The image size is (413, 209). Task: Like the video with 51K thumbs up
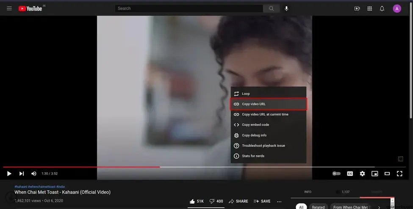tap(197, 201)
